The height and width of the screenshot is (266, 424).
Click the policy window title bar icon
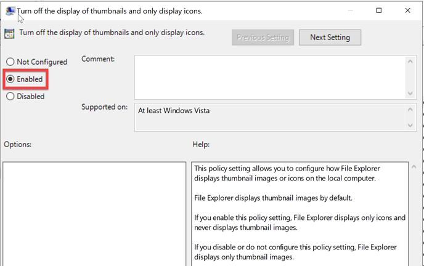pyautogui.click(x=10, y=11)
